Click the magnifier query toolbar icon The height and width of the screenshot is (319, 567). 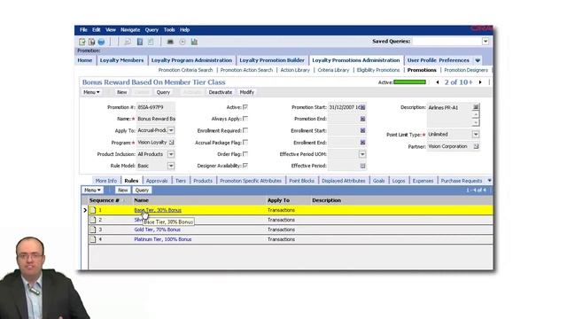[x=128, y=42]
